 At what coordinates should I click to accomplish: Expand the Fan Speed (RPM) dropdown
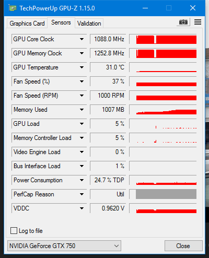pos(82,96)
